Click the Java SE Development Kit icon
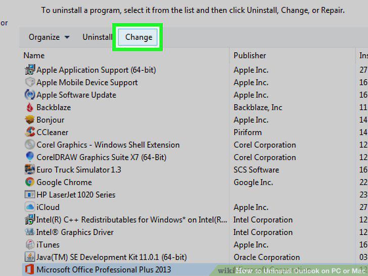The width and height of the screenshot is (368, 276). [30, 257]
